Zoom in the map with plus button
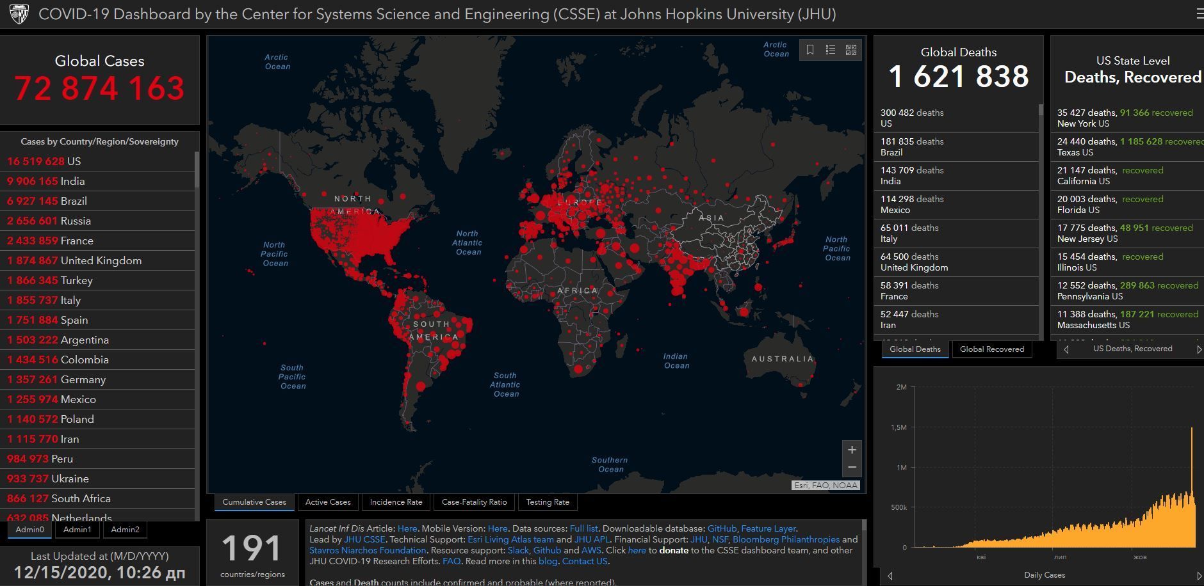1204x586 pixels. point(852,450)
